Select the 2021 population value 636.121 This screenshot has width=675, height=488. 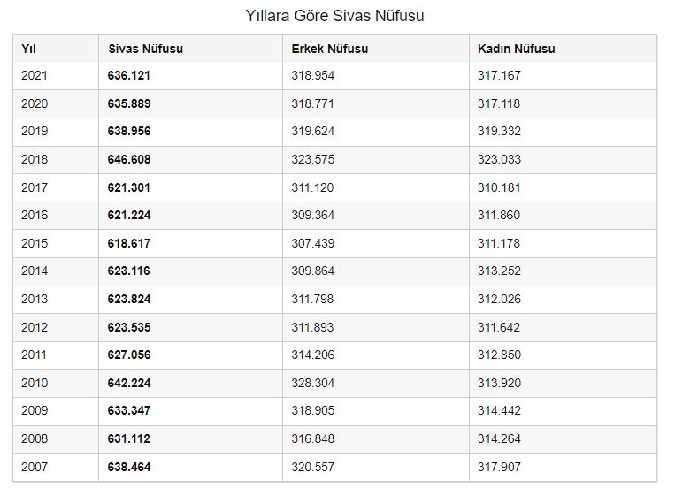point(129,76)
